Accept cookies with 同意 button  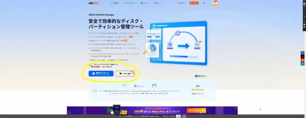178,116
